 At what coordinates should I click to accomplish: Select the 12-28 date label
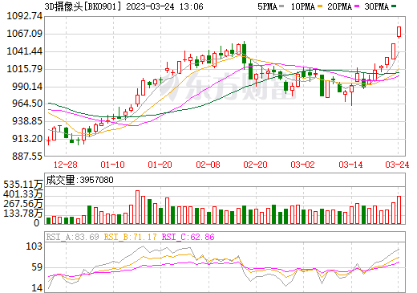pyautogui.click(x=66, y=165)
